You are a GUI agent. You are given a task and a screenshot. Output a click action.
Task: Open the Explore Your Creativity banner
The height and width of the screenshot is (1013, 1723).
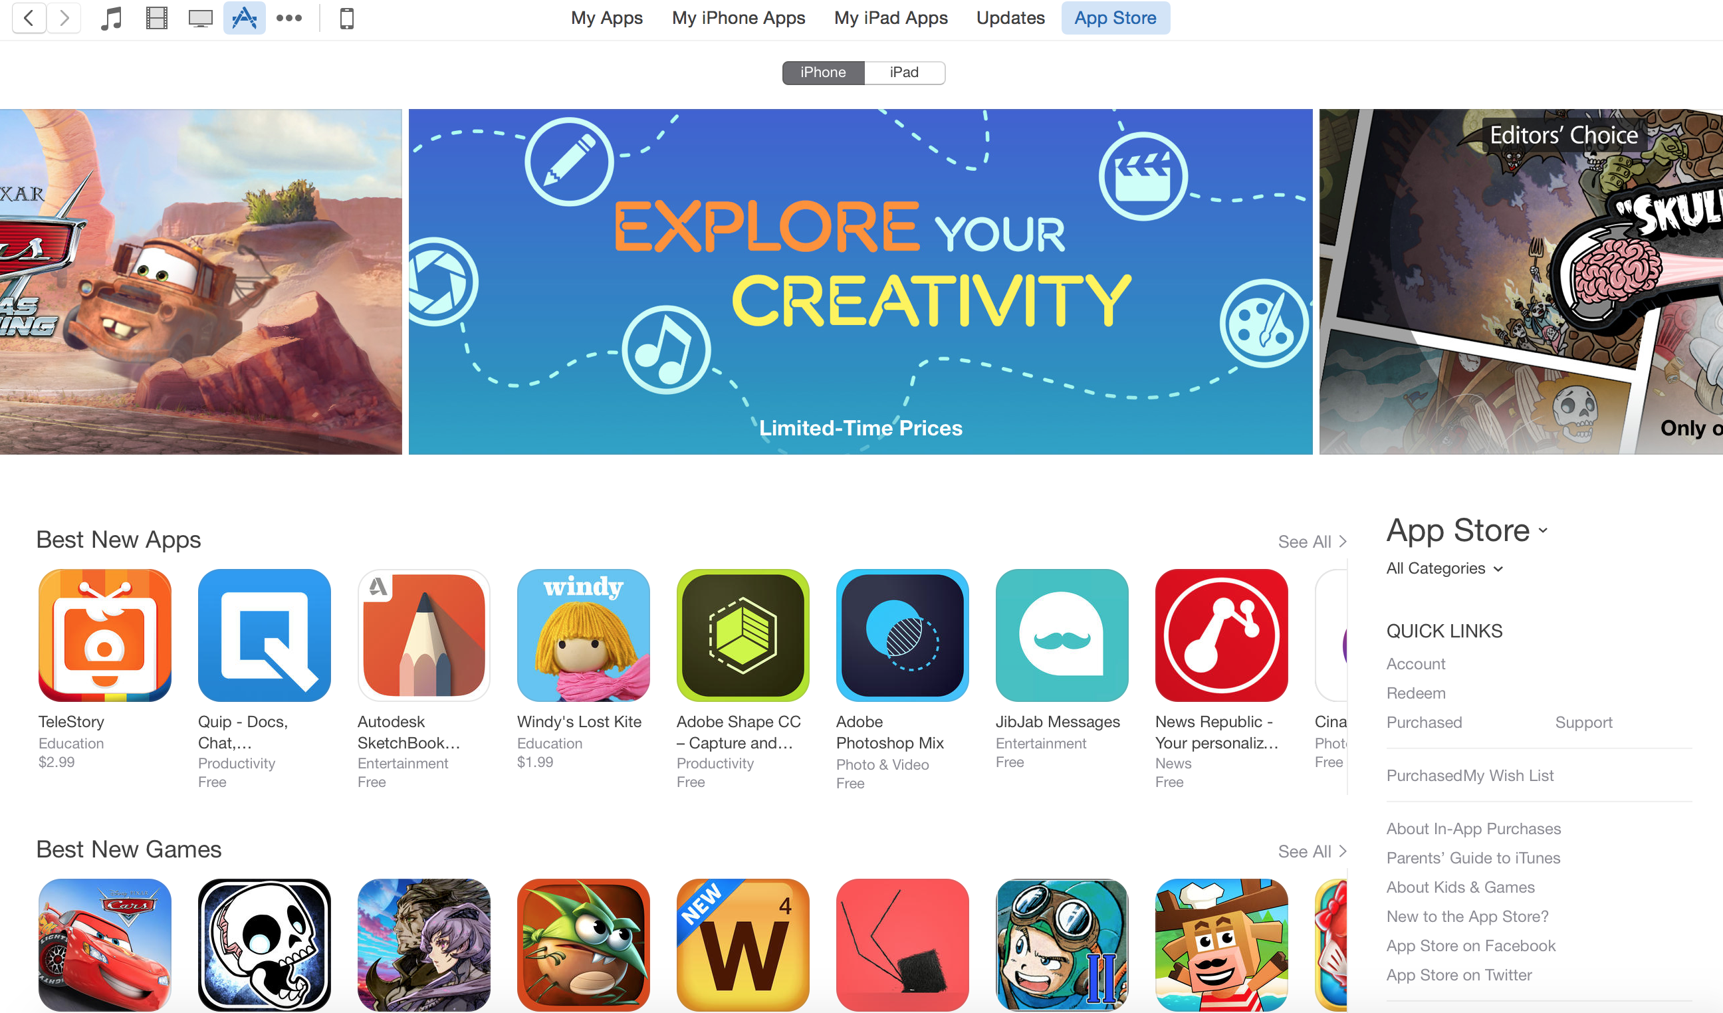pyautogui.click(x=860, y=282)
